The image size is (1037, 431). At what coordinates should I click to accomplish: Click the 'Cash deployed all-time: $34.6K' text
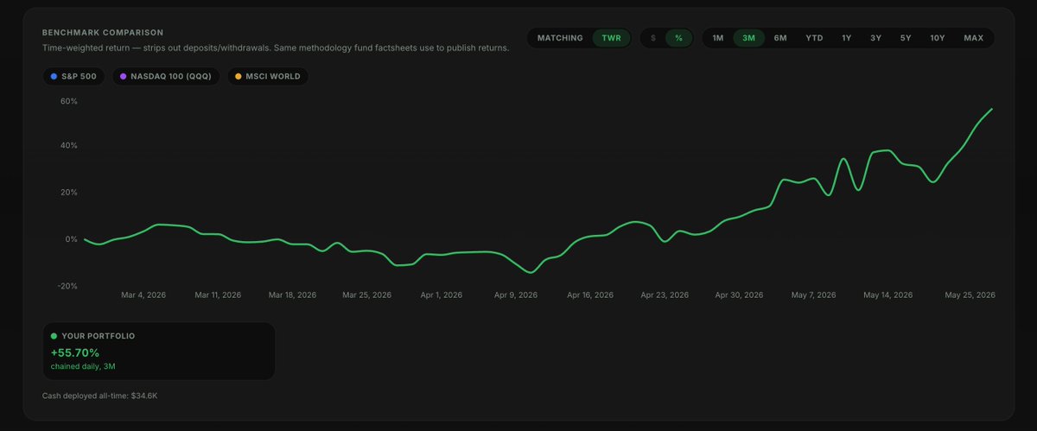pyautogui.click(x=99, y=396)
